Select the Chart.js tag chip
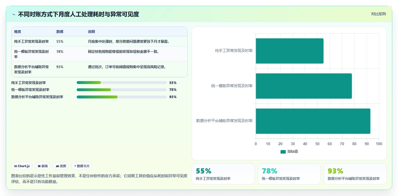The height and width of the screenshot is (196, 398). [22, 166]
